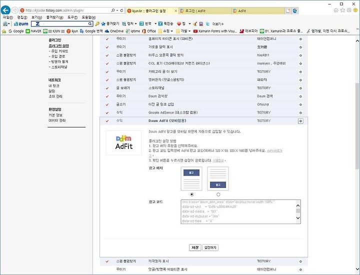
Task: Expand 더보기 in the zum toolbar
Action: 218,23
